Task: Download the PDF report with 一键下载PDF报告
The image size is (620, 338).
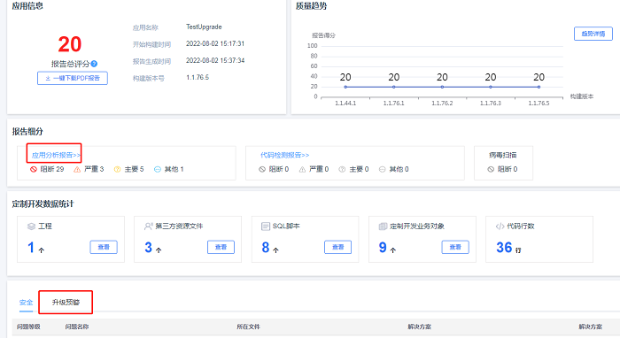Action: [x=73, y=78]
